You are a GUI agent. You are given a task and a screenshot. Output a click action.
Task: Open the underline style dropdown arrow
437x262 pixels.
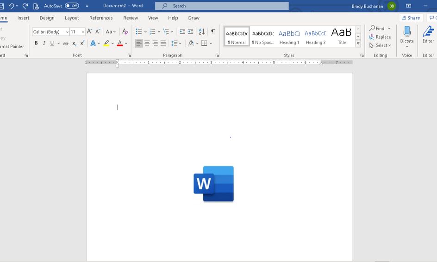click(58, 43)
